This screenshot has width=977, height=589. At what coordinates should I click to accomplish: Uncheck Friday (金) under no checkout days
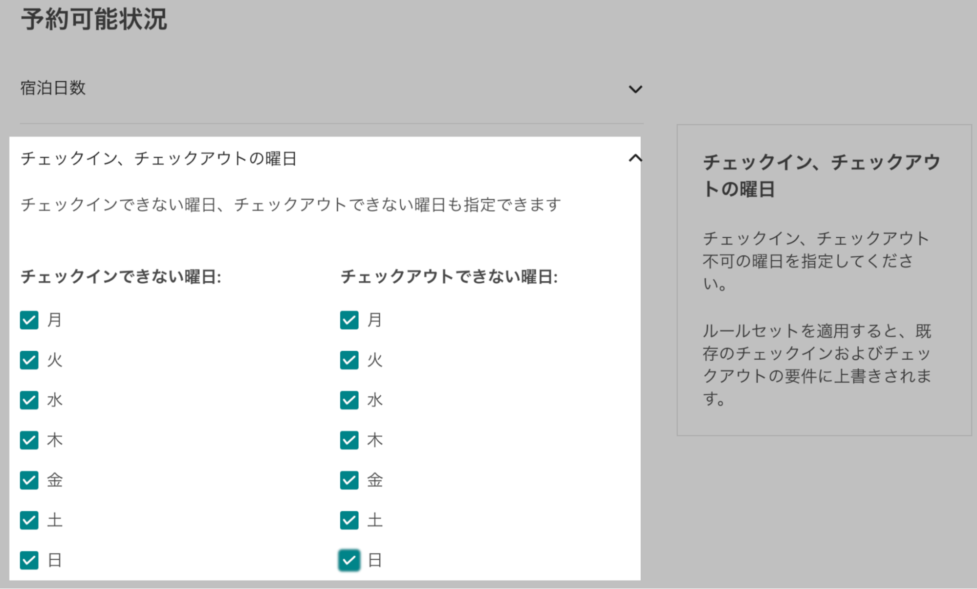(x=349, y=480)
